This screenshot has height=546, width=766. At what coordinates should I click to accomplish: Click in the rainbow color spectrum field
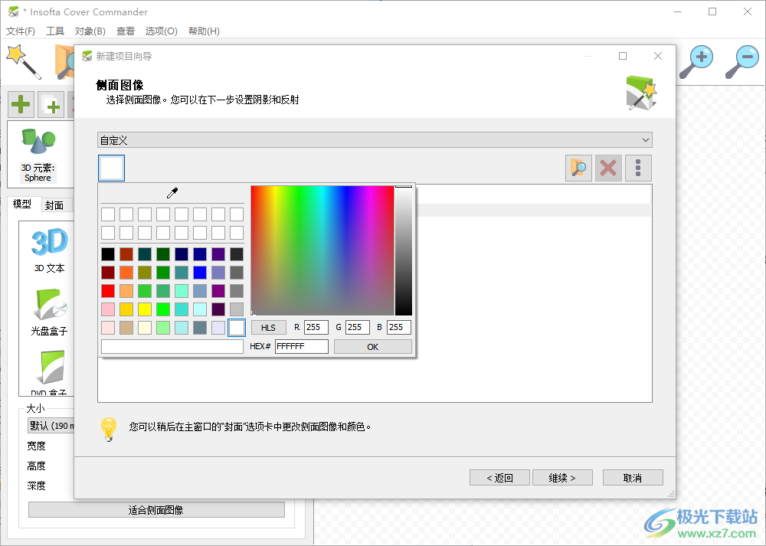click(x=322, y=250)
